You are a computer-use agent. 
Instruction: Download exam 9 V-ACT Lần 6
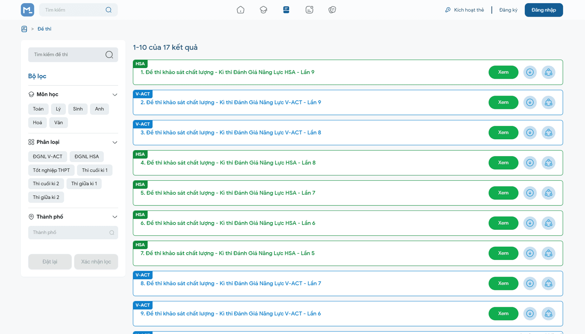530,314
